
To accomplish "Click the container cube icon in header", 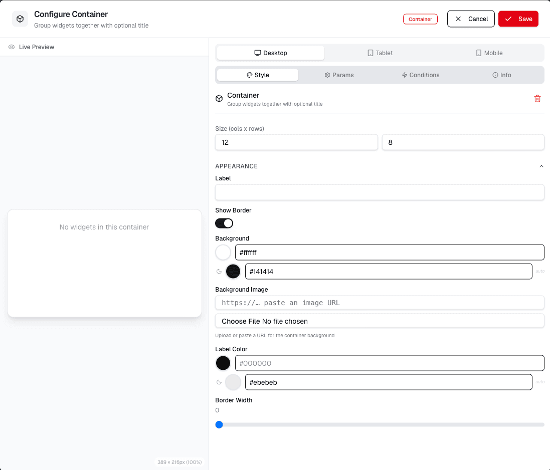I will pyautogui.click(x=20, y=19).
